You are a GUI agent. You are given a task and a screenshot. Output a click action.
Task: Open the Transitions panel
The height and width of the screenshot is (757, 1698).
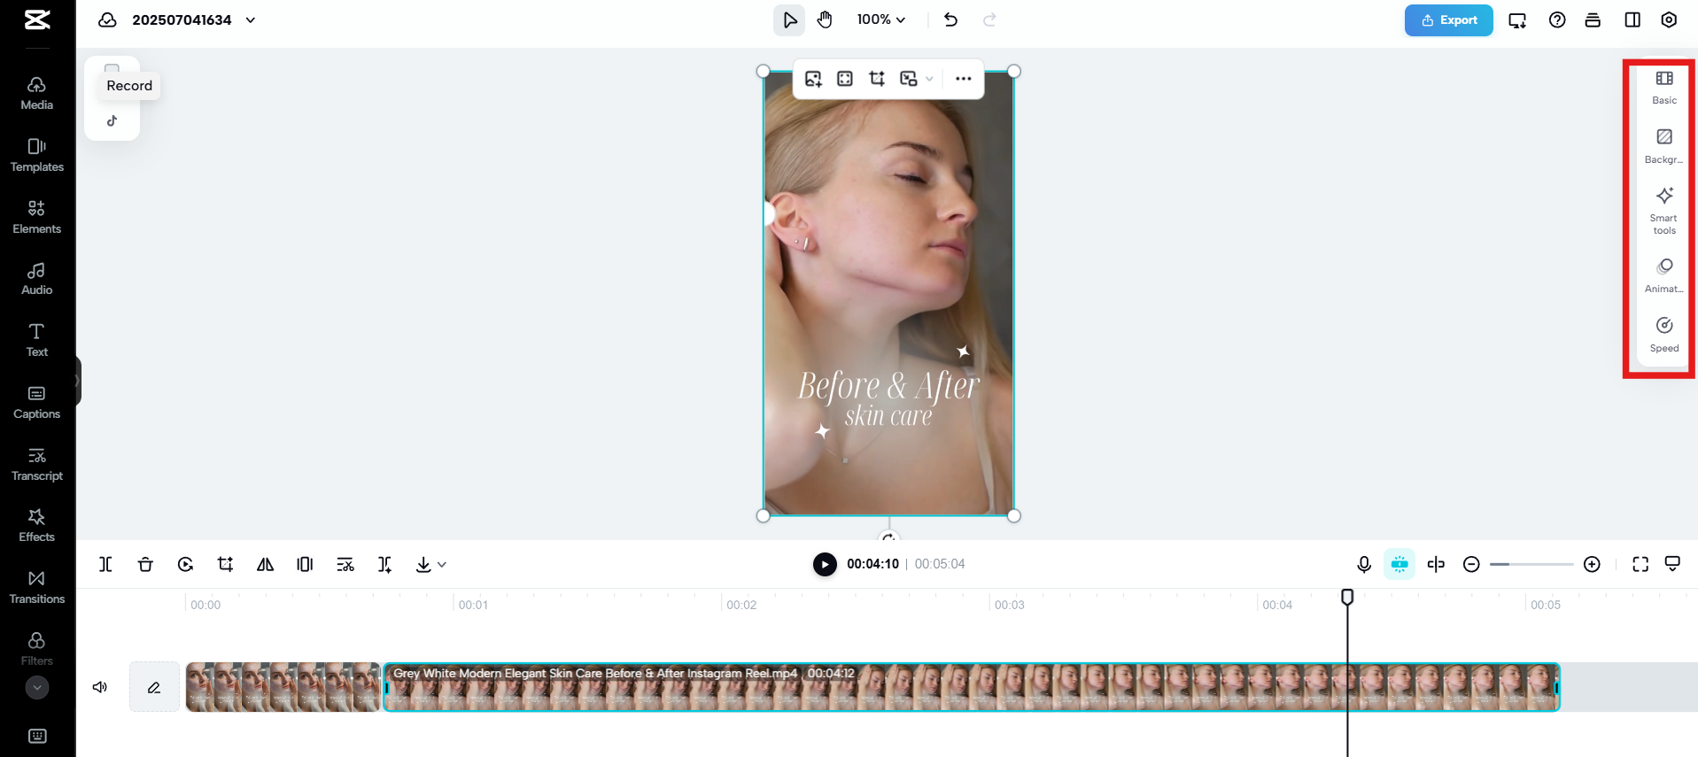click(x=36, y=587)
